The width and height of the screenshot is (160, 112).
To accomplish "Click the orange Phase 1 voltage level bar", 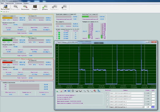I will [10, 18].
